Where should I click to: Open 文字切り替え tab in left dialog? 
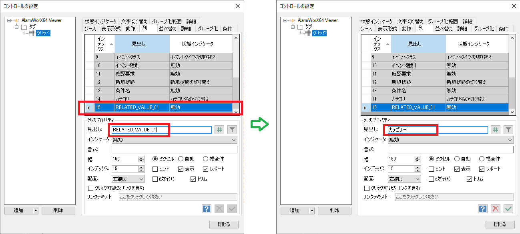pos(134,21)
